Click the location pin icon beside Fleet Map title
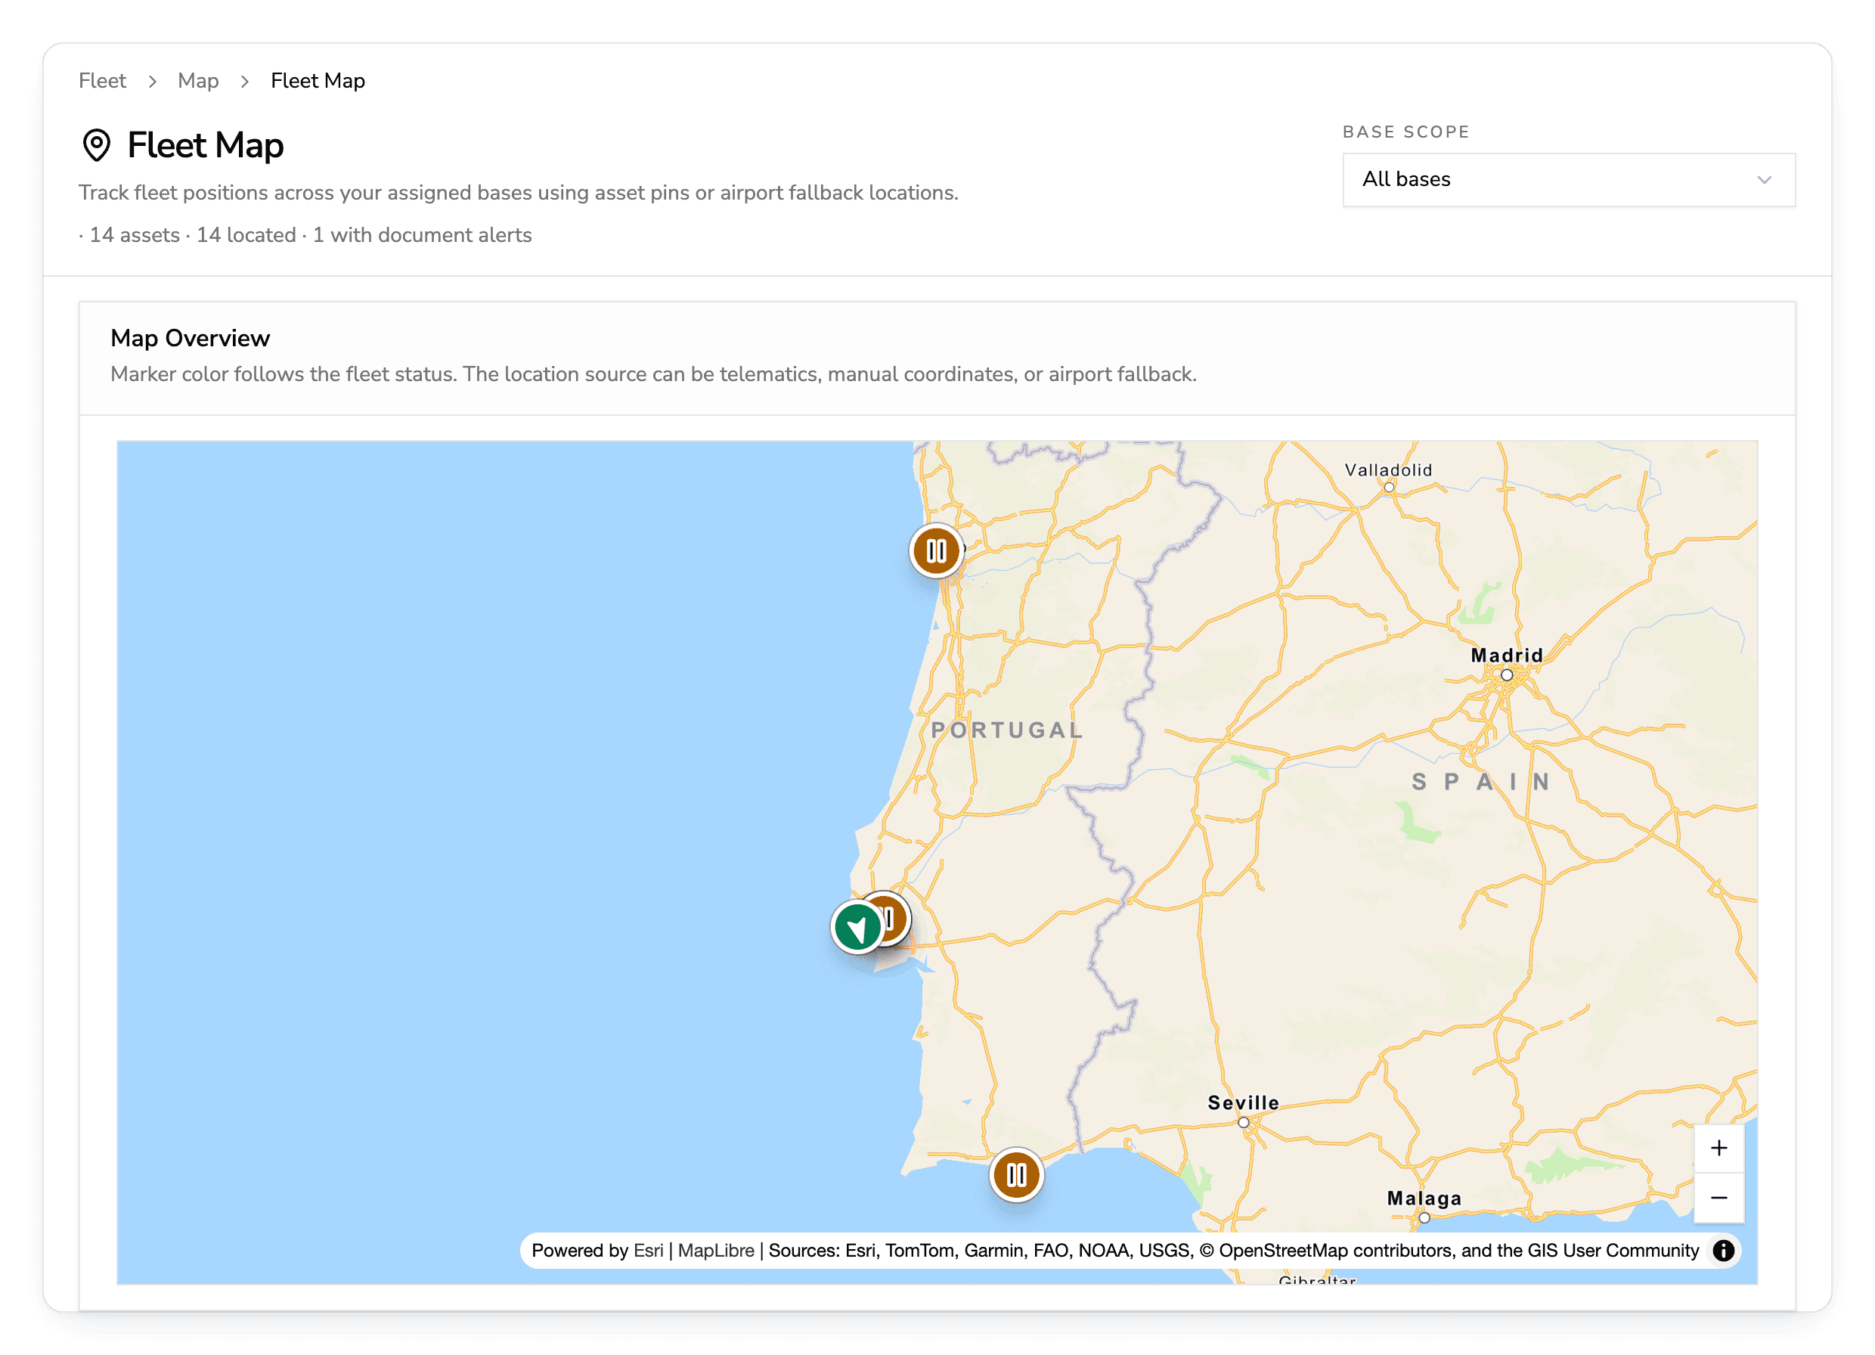 [97, 144]
